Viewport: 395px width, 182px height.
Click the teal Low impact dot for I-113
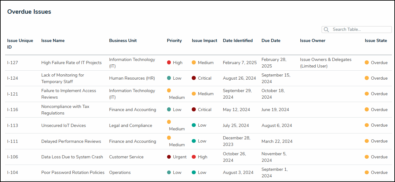pyautogui.click(x=194, y=125)
